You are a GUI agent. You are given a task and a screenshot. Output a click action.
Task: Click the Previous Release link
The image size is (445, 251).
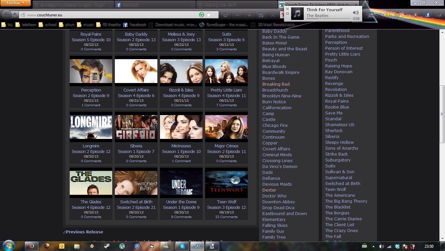(x=83, y=232)
